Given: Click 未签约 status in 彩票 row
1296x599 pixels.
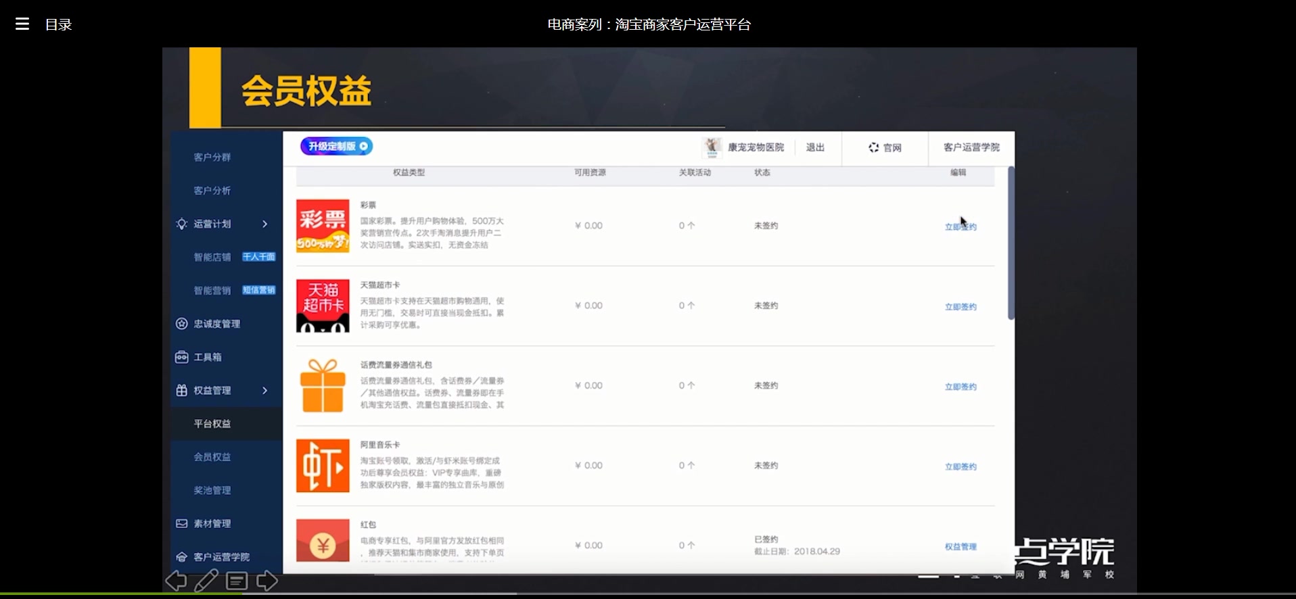Looking at the screenshot, I should click(x=766, y=226).
